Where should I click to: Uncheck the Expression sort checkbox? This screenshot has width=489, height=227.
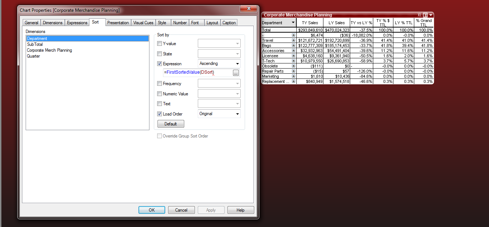coord(159,64)
